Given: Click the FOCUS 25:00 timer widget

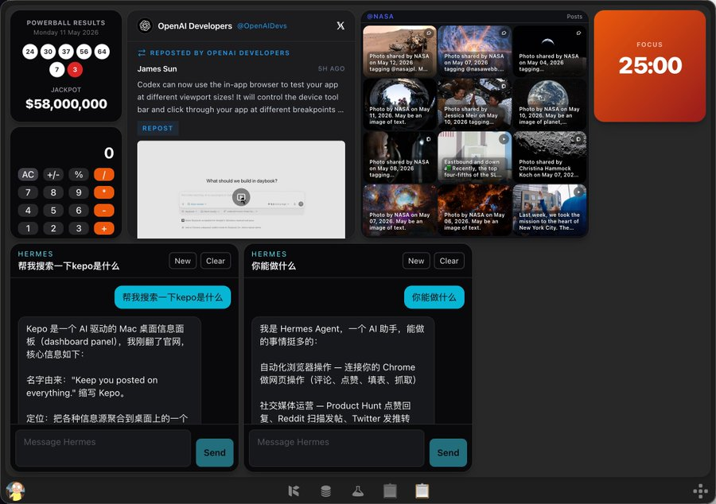Looking at the screenshot, I should point(650,66).
